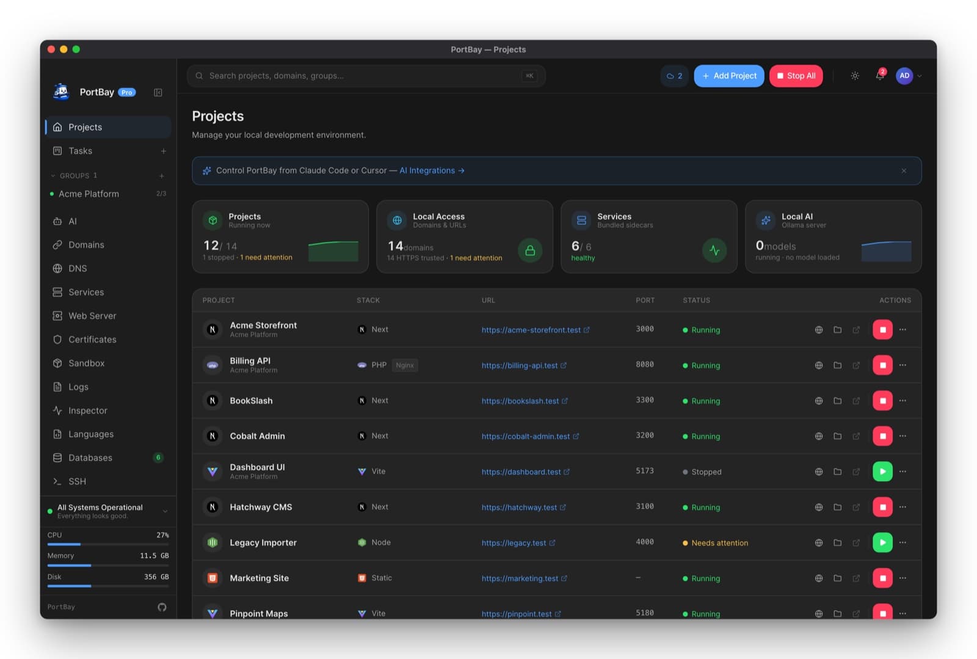
Task: Open more options for Acme Storefront
Action: 903,330
